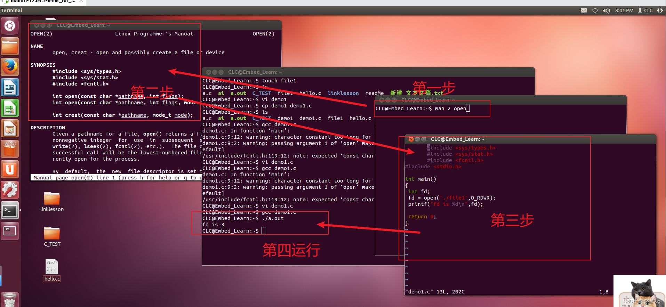Select the linklesson folder on the desktop
This screenshot has width=666, height=307.
click(x=52, y=202)
